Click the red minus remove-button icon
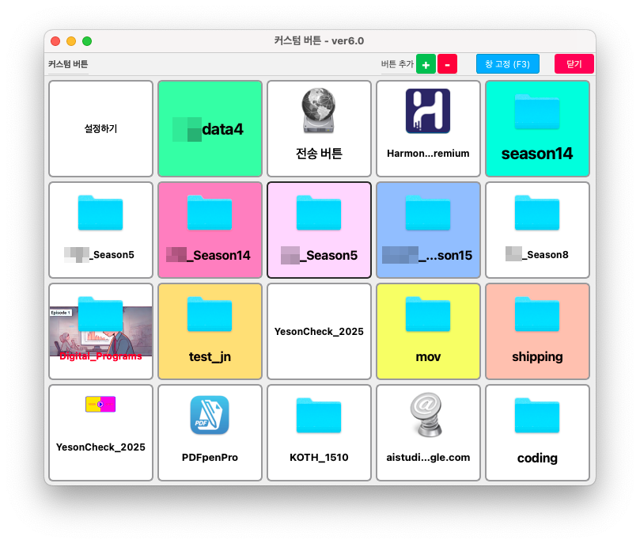This screenshot has height=544, width=640. click(x=447, y=64)
